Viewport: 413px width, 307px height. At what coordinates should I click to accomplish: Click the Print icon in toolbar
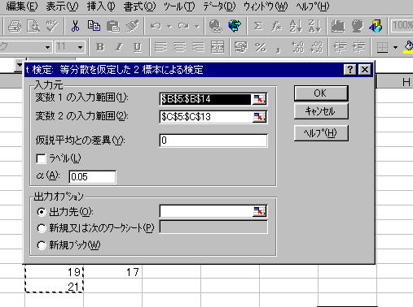(x=15, y=26)
